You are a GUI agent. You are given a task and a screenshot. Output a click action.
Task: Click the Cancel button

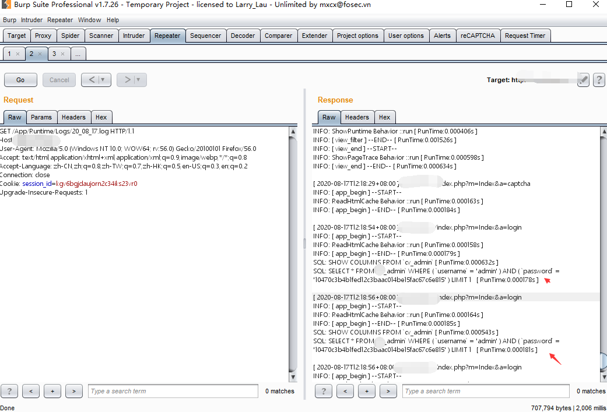coord(59,80)
